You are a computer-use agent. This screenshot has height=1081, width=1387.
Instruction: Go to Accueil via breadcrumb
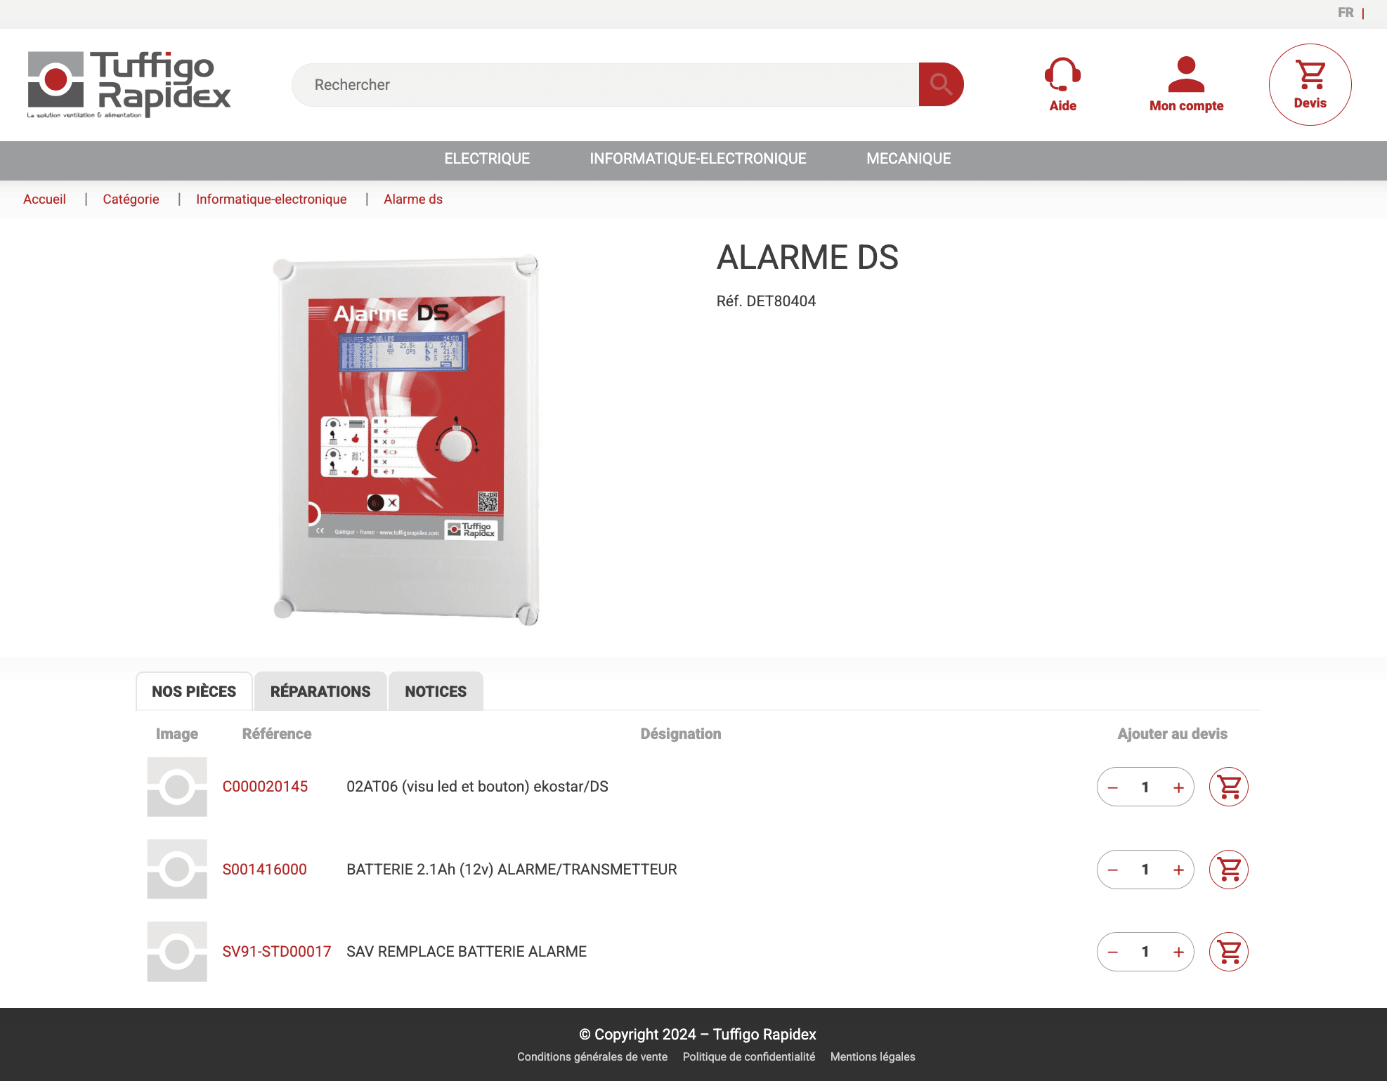tap(44, 199)
